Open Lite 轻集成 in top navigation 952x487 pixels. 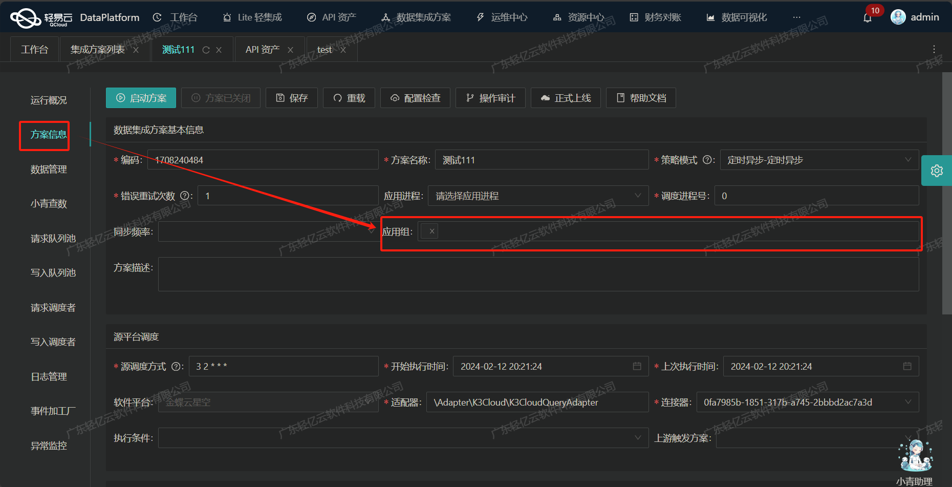point(252,17)
